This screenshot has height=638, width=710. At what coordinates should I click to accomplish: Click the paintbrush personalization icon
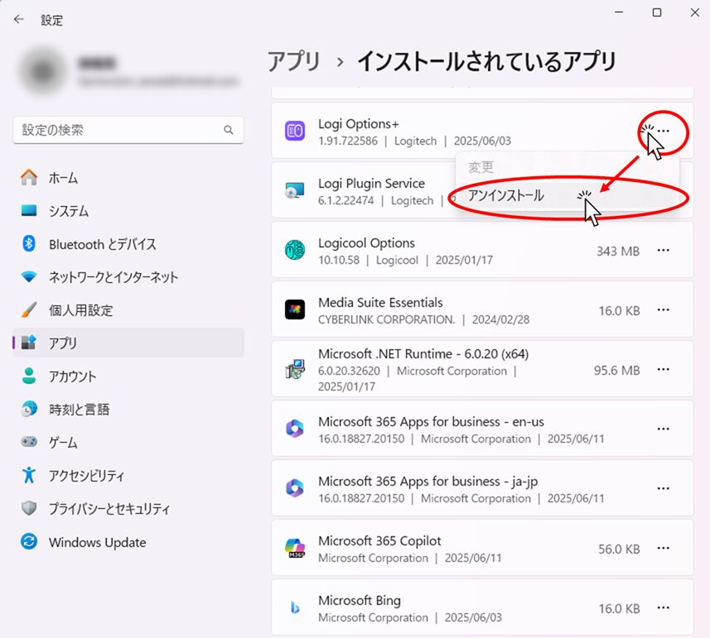[29, 309]
